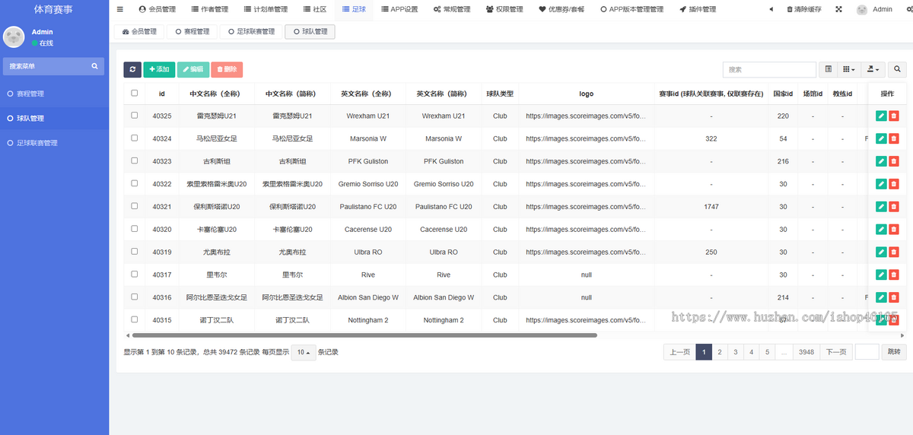This screenshot has height=435, width=913.
Task: Open the APP设置 top menu
Action: click(399, 9)
